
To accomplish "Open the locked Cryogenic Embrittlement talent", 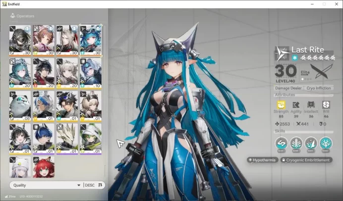I will pos(306,160).
